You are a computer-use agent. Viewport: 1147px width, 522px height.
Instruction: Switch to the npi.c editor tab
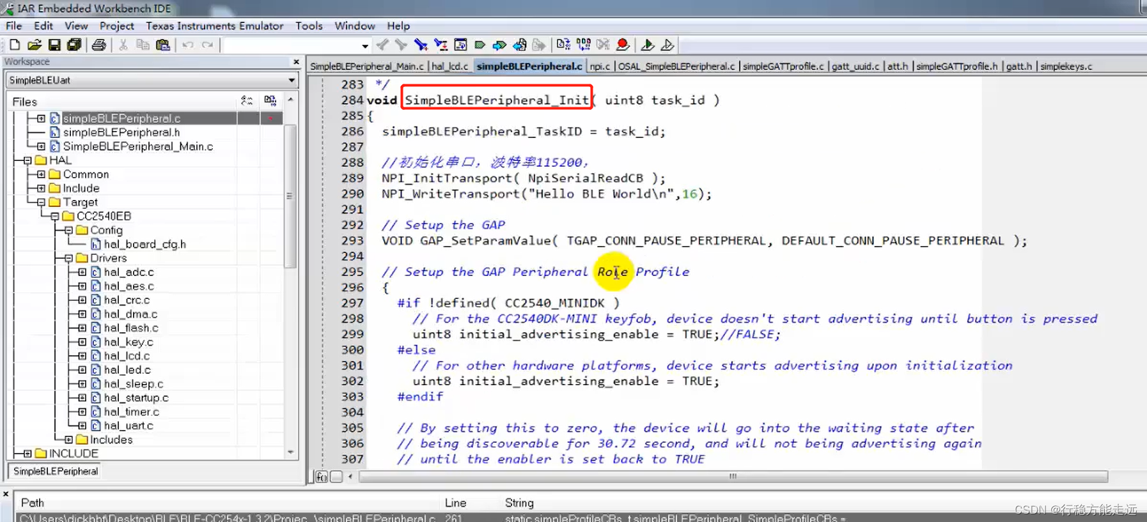(600, 66)
